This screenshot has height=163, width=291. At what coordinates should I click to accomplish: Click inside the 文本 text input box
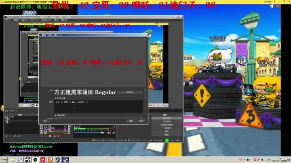(x=98, y=107)
